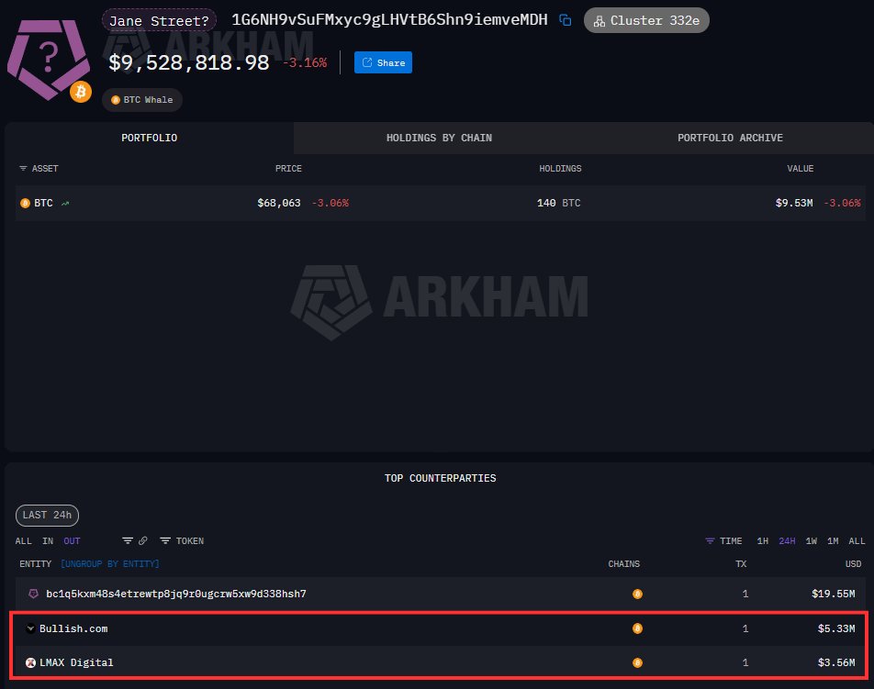Viewport: 874px width, 689px height.
Task: Open the LMAX Digital counterparty
Action: click(x=76, y=662)
